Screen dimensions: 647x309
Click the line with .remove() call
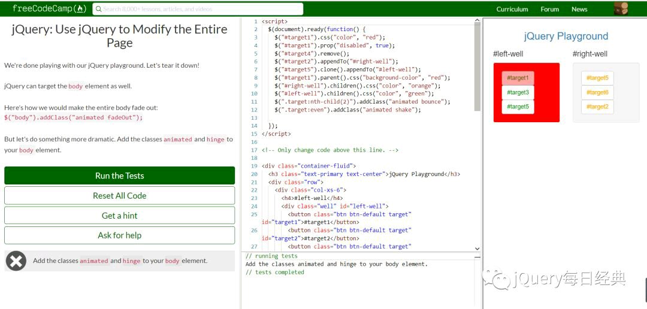(x=312, y=54)
